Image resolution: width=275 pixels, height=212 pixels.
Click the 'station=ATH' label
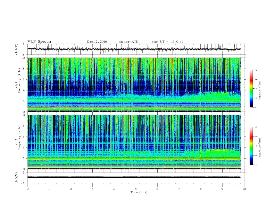129,42
